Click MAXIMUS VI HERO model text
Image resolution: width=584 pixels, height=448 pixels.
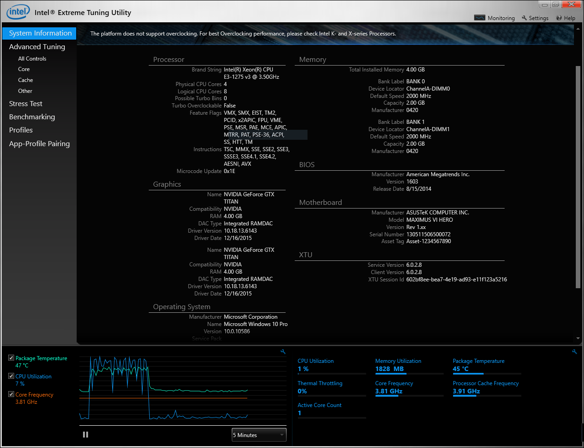click(x=430, y=220)
